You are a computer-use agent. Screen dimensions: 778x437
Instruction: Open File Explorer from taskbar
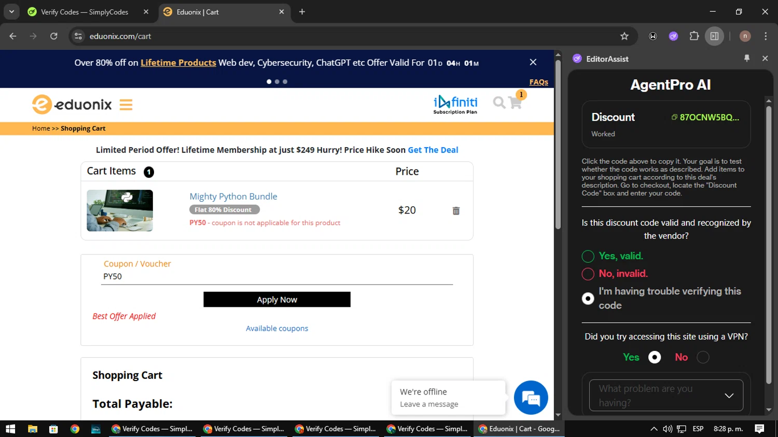pyautogui.click(x=33, y=429)
